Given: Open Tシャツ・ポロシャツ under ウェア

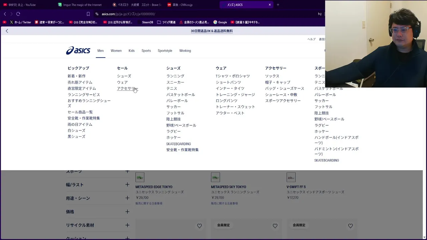Looking at the screenshot, I should [233, 76].
